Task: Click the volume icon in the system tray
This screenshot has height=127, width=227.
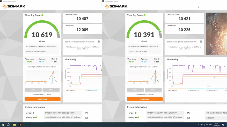Action: coord(207,125)
